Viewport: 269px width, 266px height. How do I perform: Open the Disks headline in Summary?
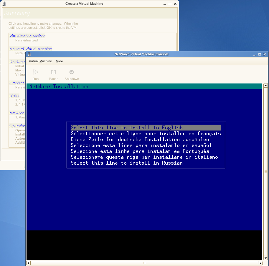click(14, 96)
